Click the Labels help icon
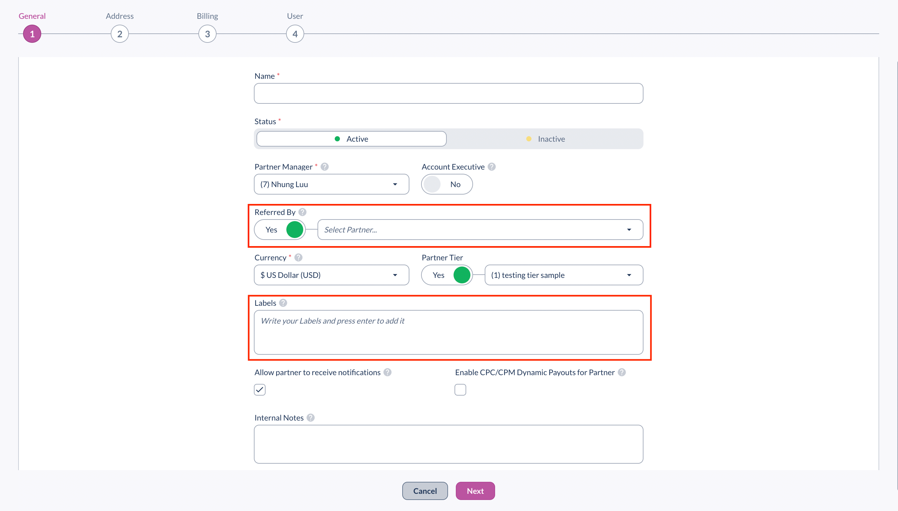This screenshot has width=898, height=511. click(x=283, y=303)
